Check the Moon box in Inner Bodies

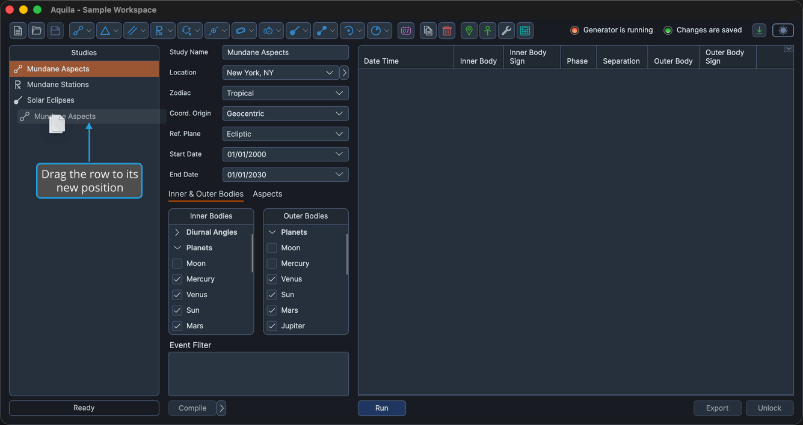click(x=177, y=264)
